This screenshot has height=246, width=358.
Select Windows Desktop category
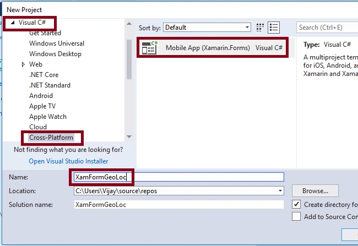pos(55,54)
